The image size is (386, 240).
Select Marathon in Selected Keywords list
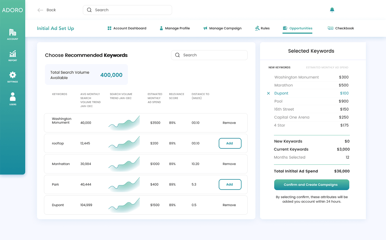[x=283, y=85]
